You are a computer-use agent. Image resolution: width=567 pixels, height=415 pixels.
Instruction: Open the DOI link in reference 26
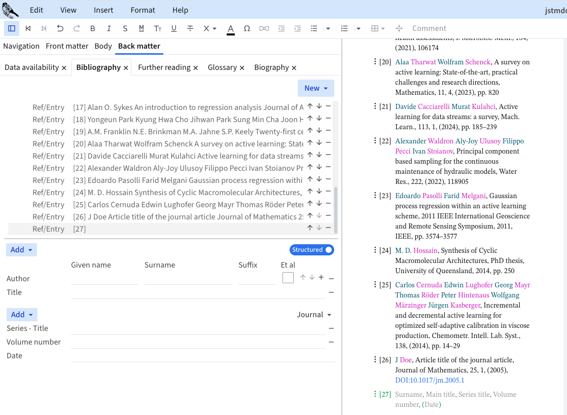click(x=430, y=380)
